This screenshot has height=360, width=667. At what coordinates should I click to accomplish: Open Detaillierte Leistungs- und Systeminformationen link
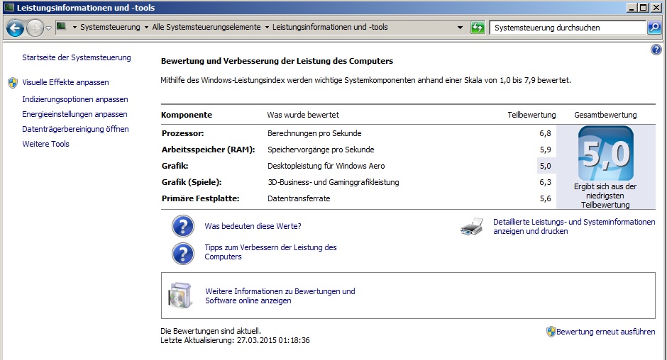574,227
